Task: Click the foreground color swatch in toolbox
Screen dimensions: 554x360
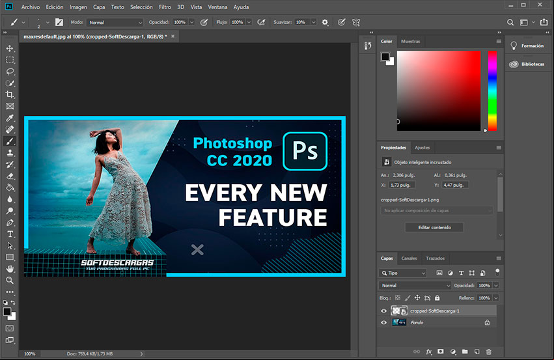Action: 7,312
